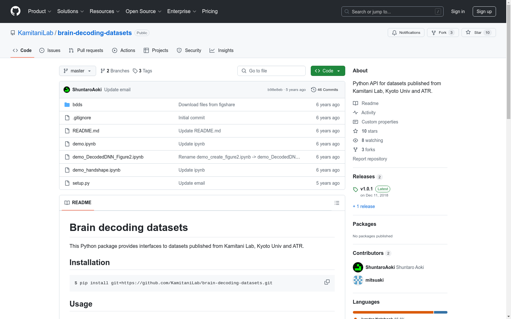The image size is (511, 319).
Task: Click the tag icon beside 3 Tags
Action: tap(135, 71)
